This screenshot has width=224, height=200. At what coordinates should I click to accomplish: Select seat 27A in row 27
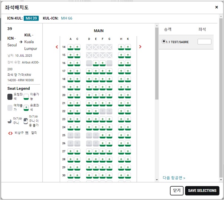tap(70, 151)
